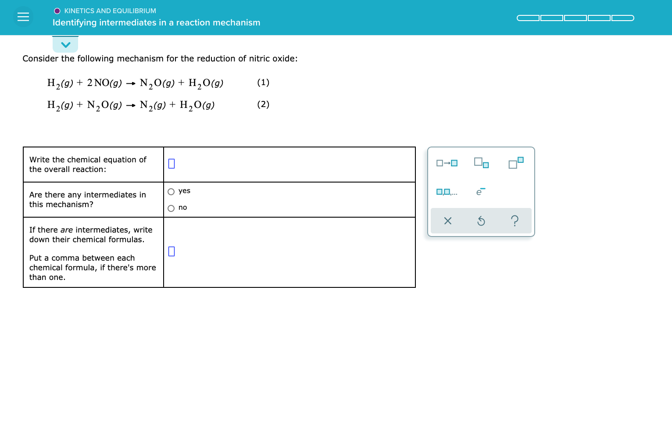
Task: Undo your entry using the reset icon
Action: pyautogui.click(x=481, y=221)
